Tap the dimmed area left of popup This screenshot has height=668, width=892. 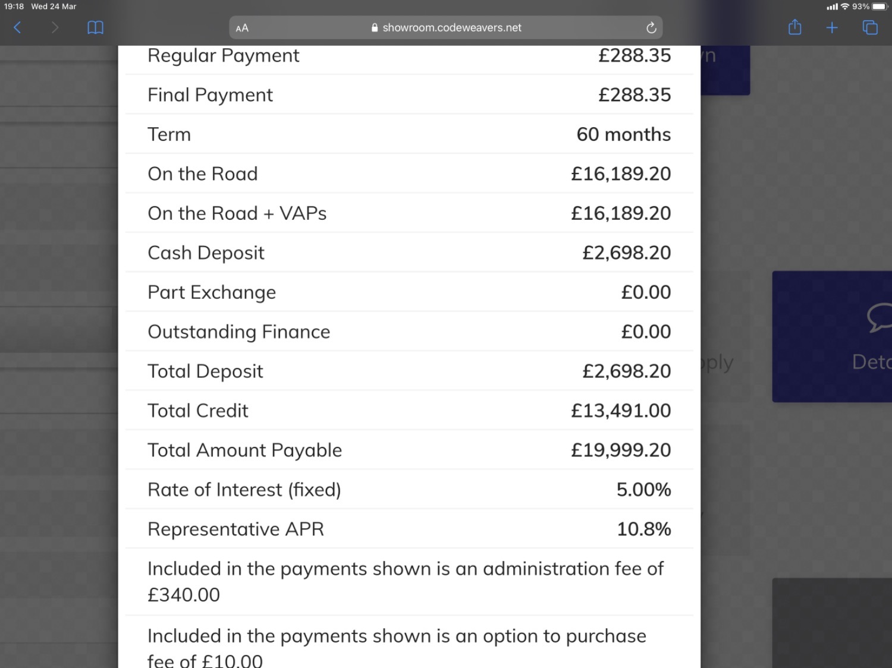59,357
